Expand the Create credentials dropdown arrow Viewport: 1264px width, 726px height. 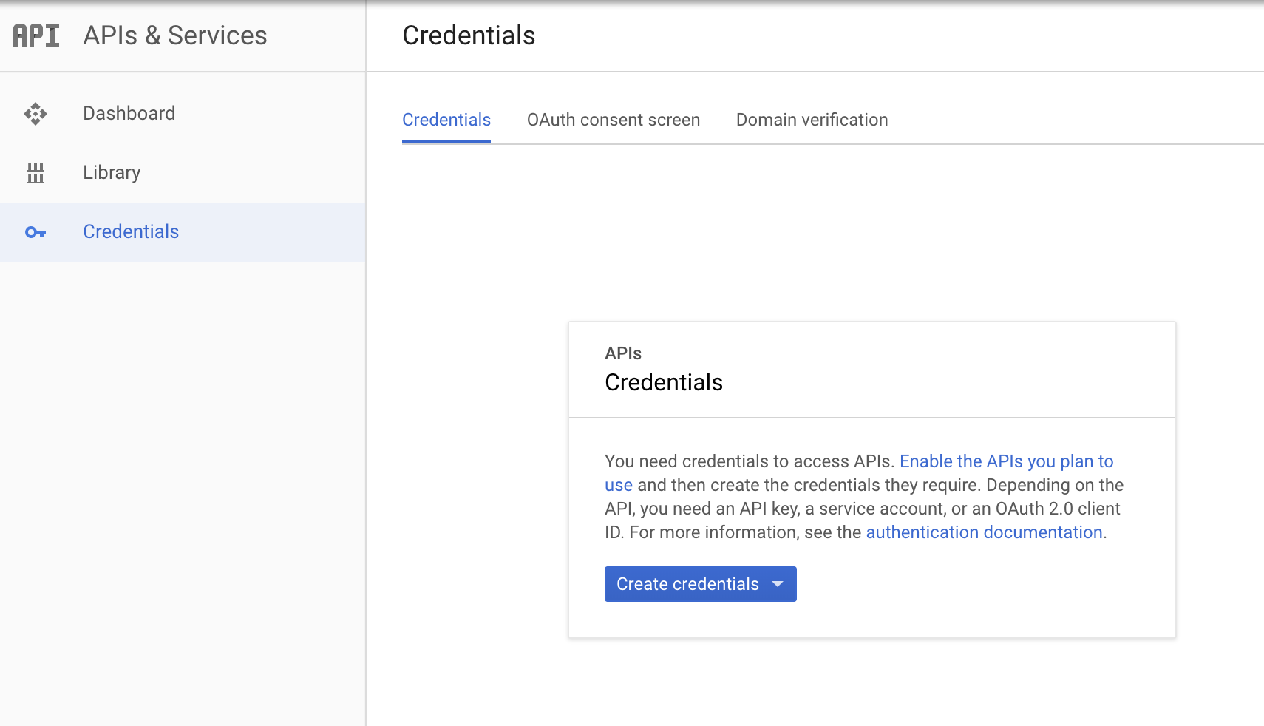778,584
